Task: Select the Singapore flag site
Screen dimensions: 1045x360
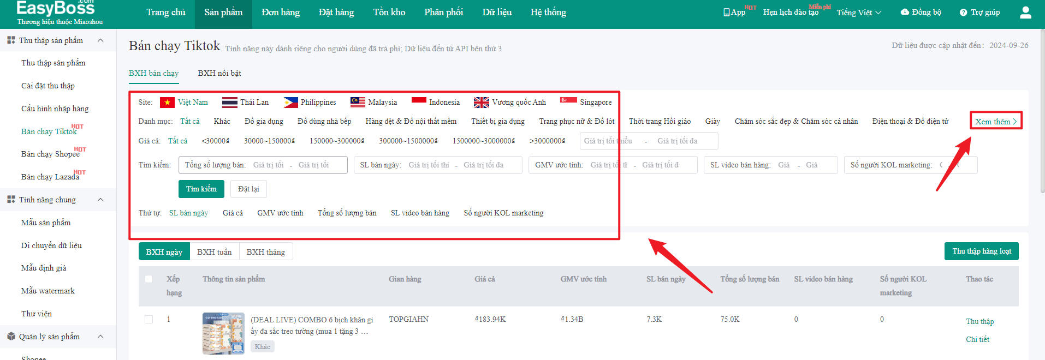Action: tap(568, 100)
